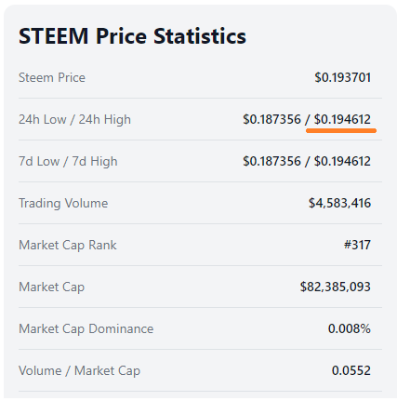The height and width of the screenshot is (401, 397).
Task: Select the Trading Volume label
Action: pos(63,204)
